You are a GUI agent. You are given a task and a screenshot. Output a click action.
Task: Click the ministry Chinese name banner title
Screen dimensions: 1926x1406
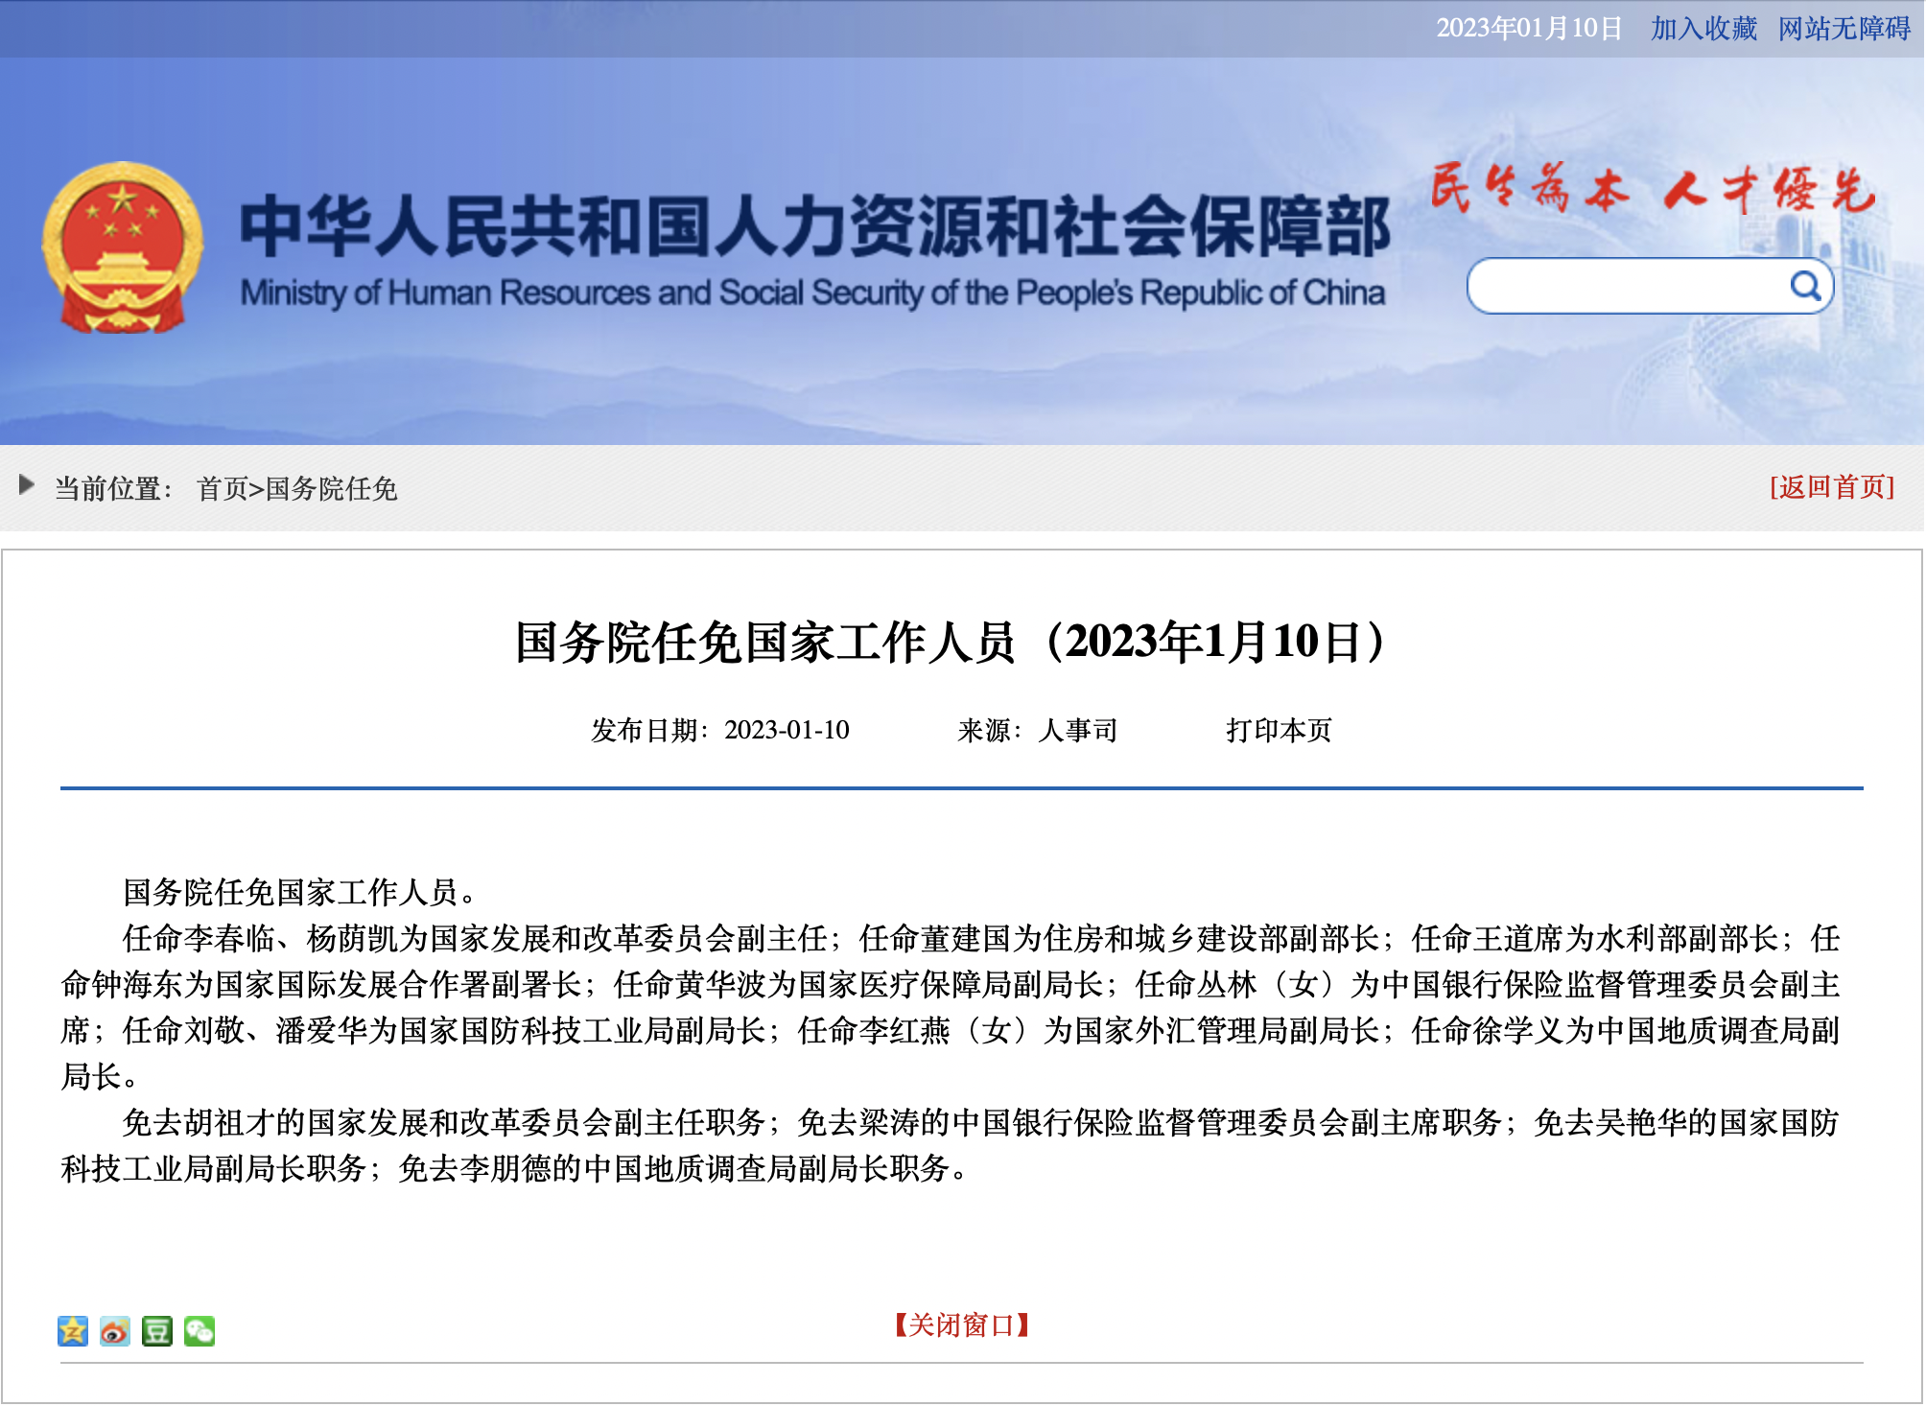pos(814,226)
